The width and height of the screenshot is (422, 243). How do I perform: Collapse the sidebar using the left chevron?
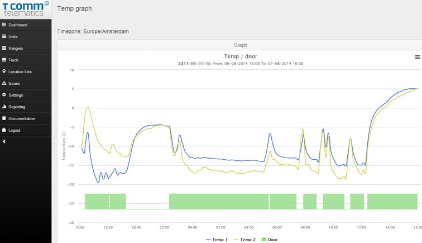click(x=4, y=142)
